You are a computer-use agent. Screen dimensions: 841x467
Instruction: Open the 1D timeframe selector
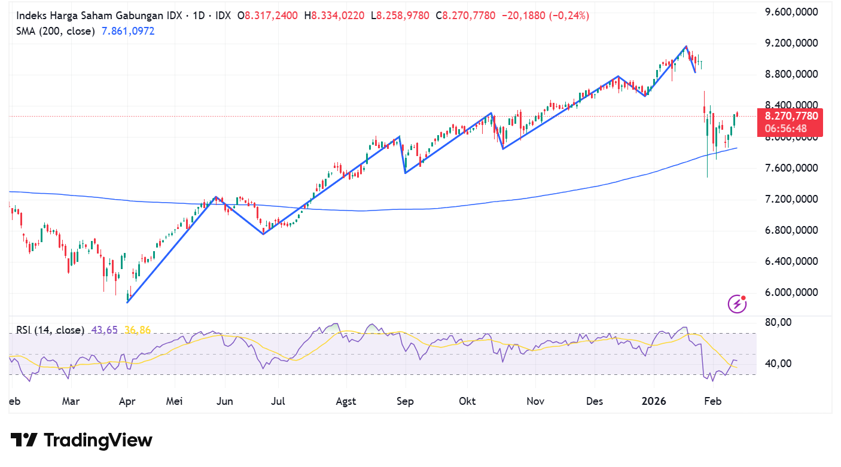200,15
